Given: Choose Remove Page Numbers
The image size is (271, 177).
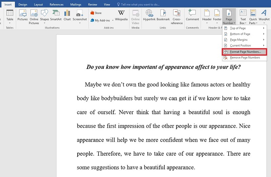Looking at the screenshot, I should pyautogui.click(x=245, y=58).
